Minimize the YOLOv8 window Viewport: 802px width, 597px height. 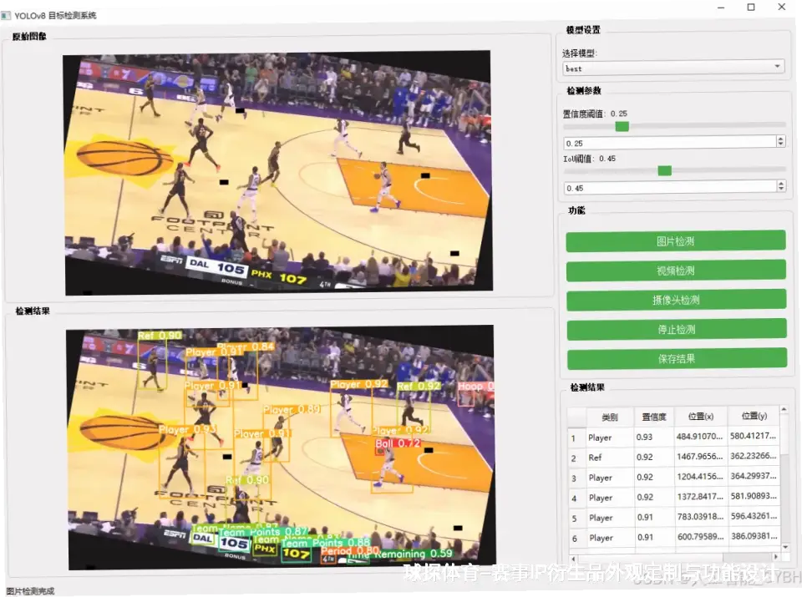click(721, 8)
